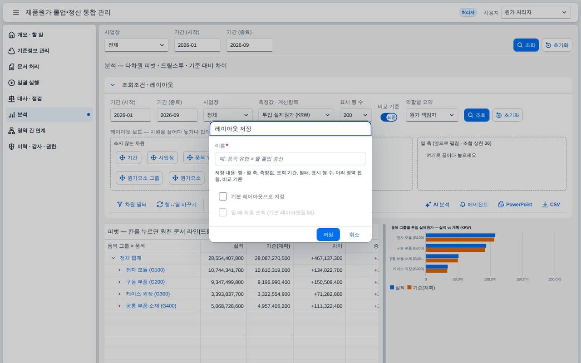Click the 원가요소 그룹 dimension chip

coord(139,178)
